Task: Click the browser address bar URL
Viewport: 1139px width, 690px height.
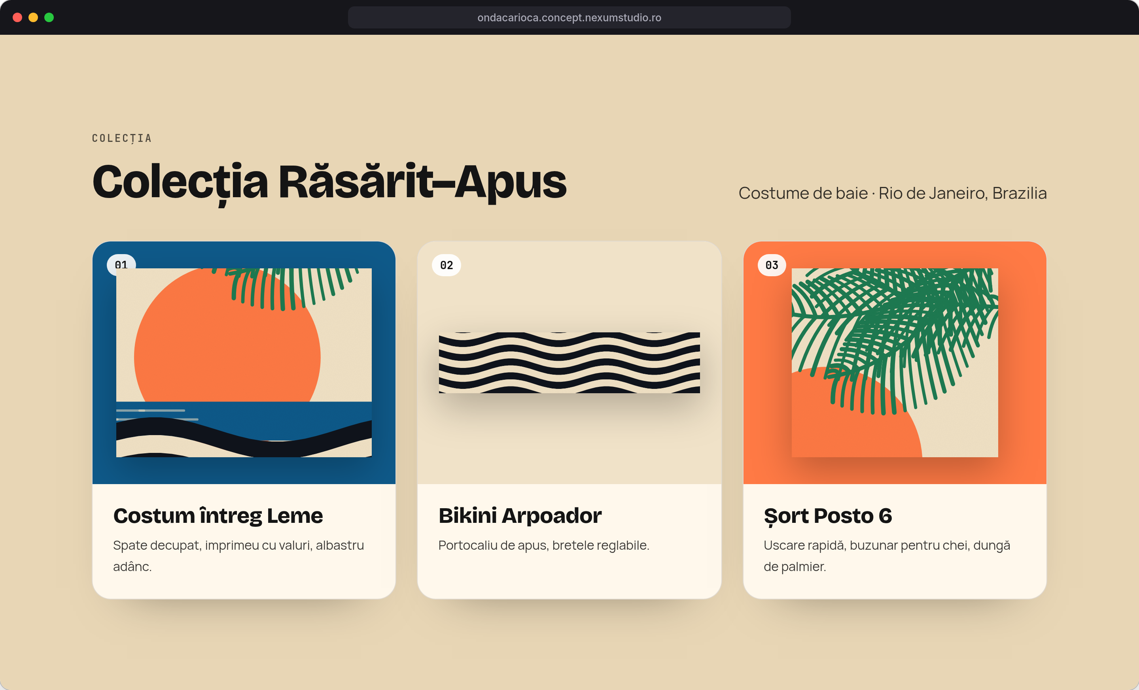Action: [x=569, y=17]
